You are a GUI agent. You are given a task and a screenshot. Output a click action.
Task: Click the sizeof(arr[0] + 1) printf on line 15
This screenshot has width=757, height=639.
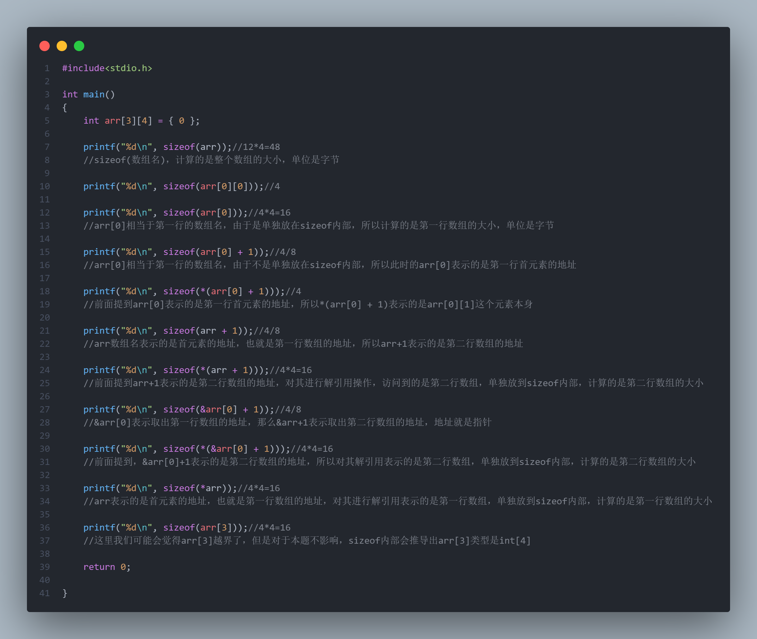pyautogui.click(x=190, y=252)
